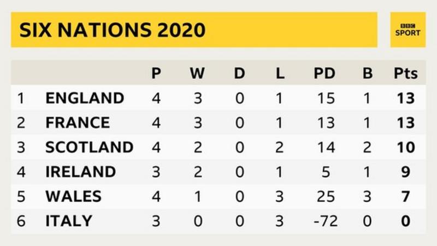Screen dimensions: 437x246
Task: Click Wales's 25 points difference value
Action: pyautogui.click(x=326, y=196)
